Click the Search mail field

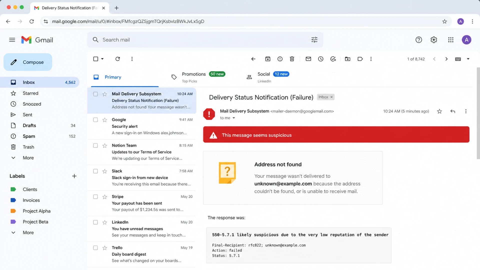coord(205,40)
